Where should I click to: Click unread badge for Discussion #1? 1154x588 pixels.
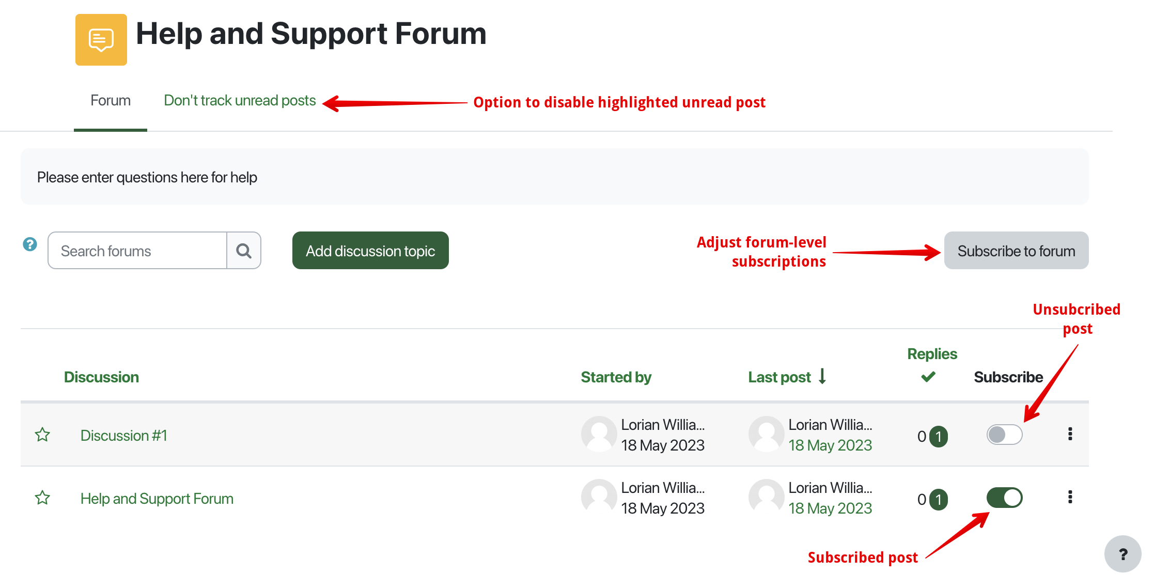pyautogui.click(x=939, y=437)
